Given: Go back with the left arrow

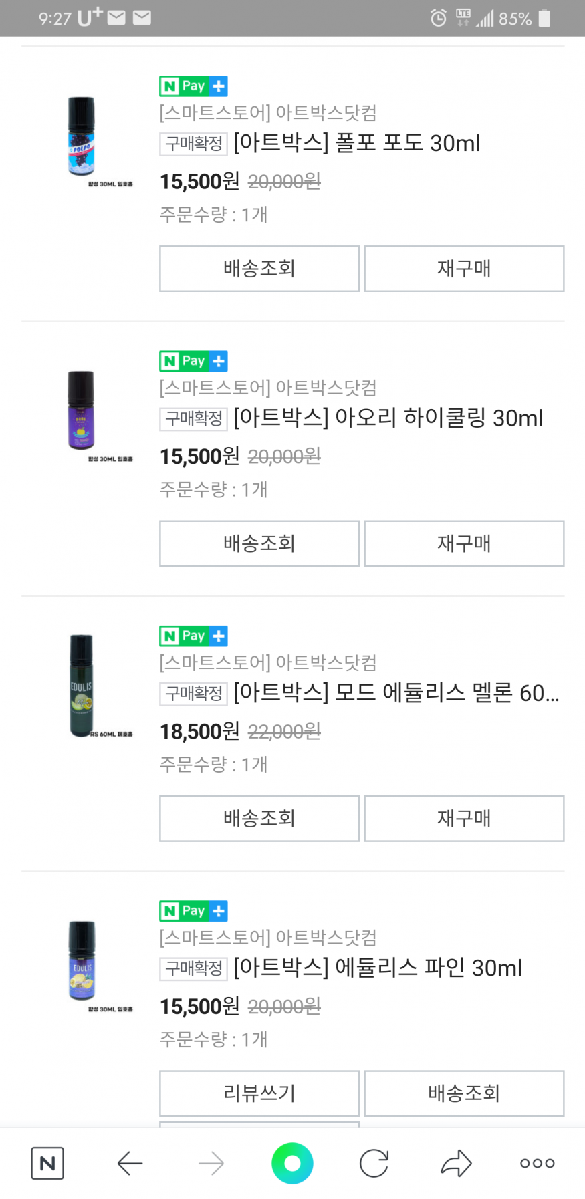Looking at the screenshot, I should (130, 1164).
